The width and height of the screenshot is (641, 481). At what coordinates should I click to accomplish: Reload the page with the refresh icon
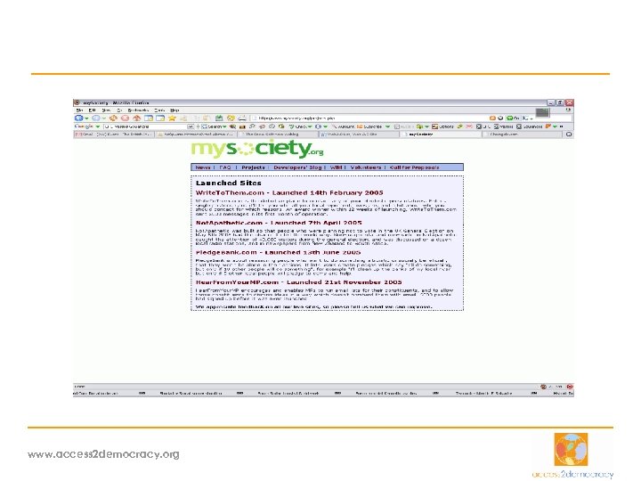tap(113, 118)
